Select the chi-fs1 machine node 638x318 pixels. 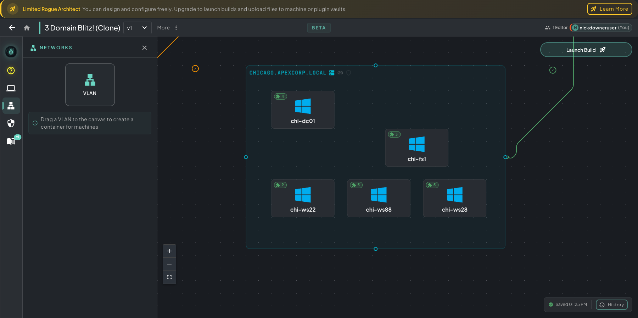(417, 147)
